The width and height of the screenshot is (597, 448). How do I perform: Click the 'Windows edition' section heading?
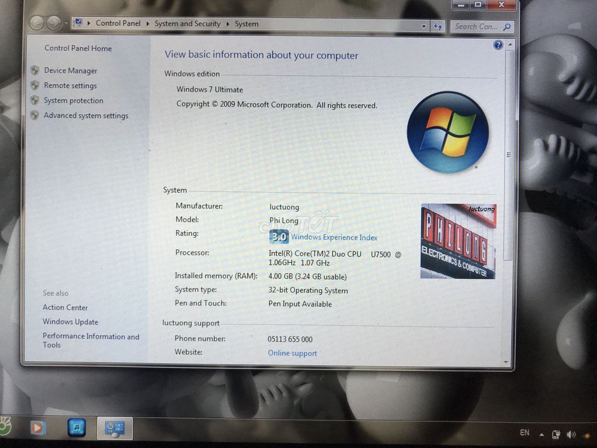[192, 73]
